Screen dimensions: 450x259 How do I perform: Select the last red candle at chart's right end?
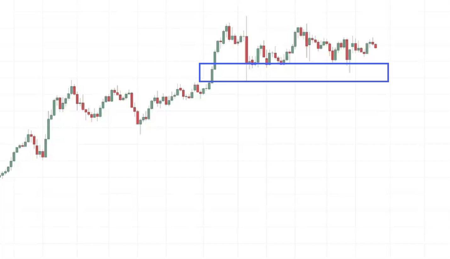pos(375,46)
